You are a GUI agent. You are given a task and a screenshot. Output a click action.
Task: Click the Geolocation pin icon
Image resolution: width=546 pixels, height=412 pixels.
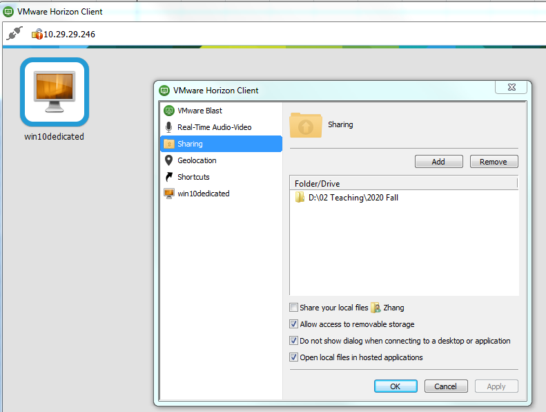pos(169,160)
